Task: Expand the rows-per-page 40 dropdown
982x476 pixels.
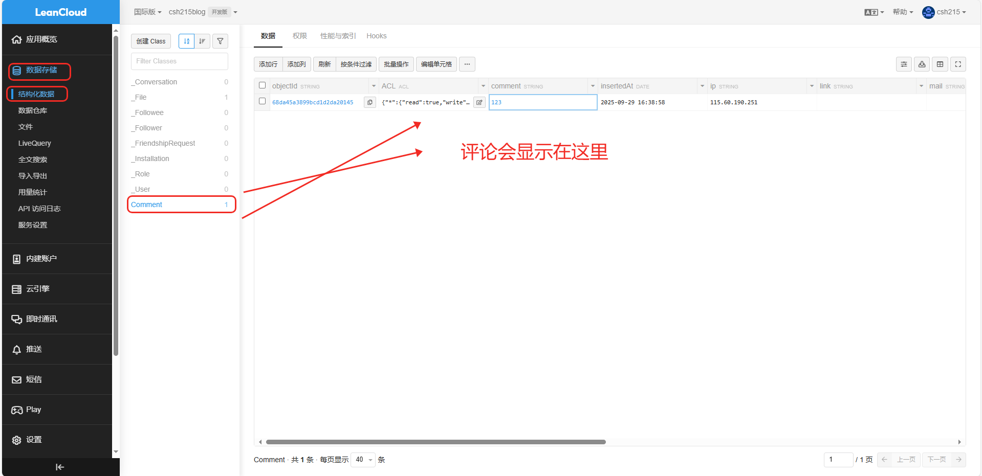Action: [363, 460]
